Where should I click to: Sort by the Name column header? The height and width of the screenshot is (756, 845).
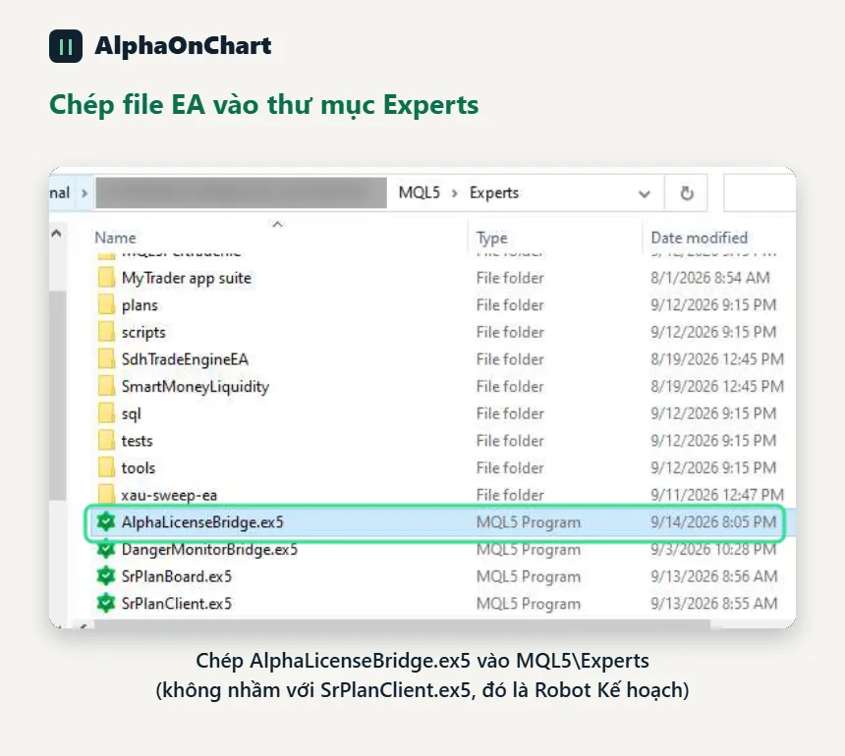pos(115,238)
